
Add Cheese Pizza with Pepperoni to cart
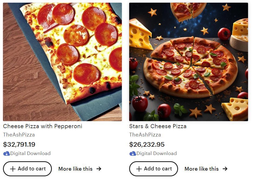click(28, 169)
